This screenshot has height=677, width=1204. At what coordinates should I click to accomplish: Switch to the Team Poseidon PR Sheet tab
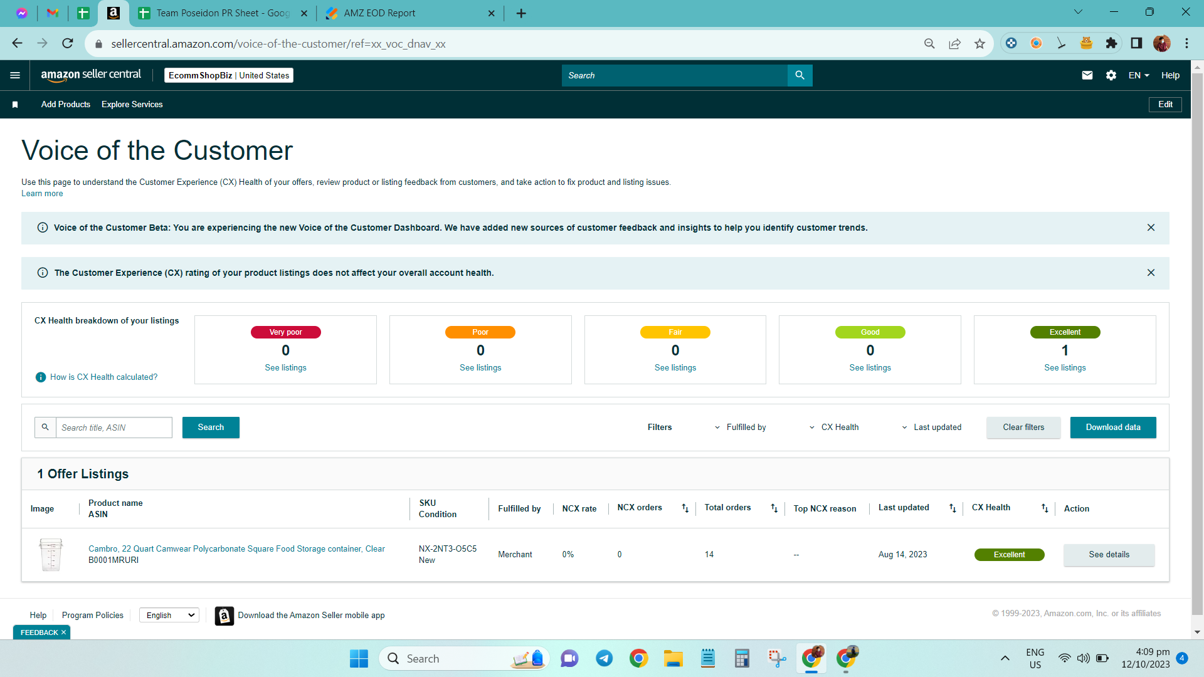point(223,13)
